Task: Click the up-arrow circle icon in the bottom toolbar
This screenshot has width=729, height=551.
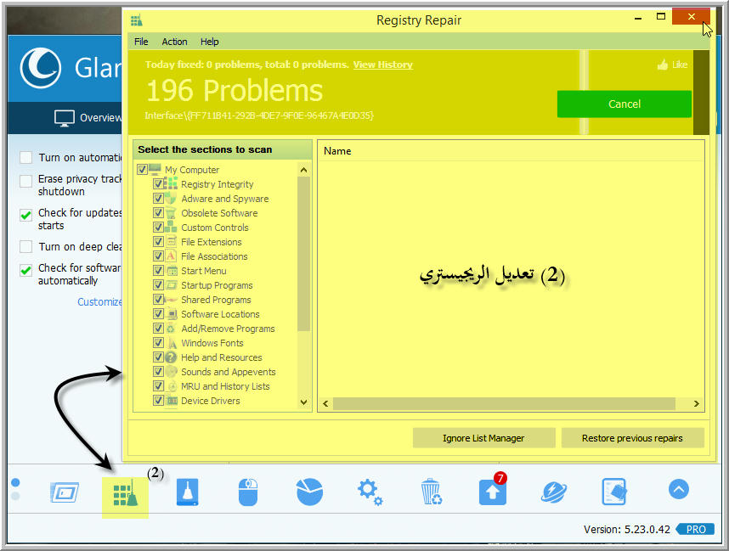Action: click(x=679, y=489)
